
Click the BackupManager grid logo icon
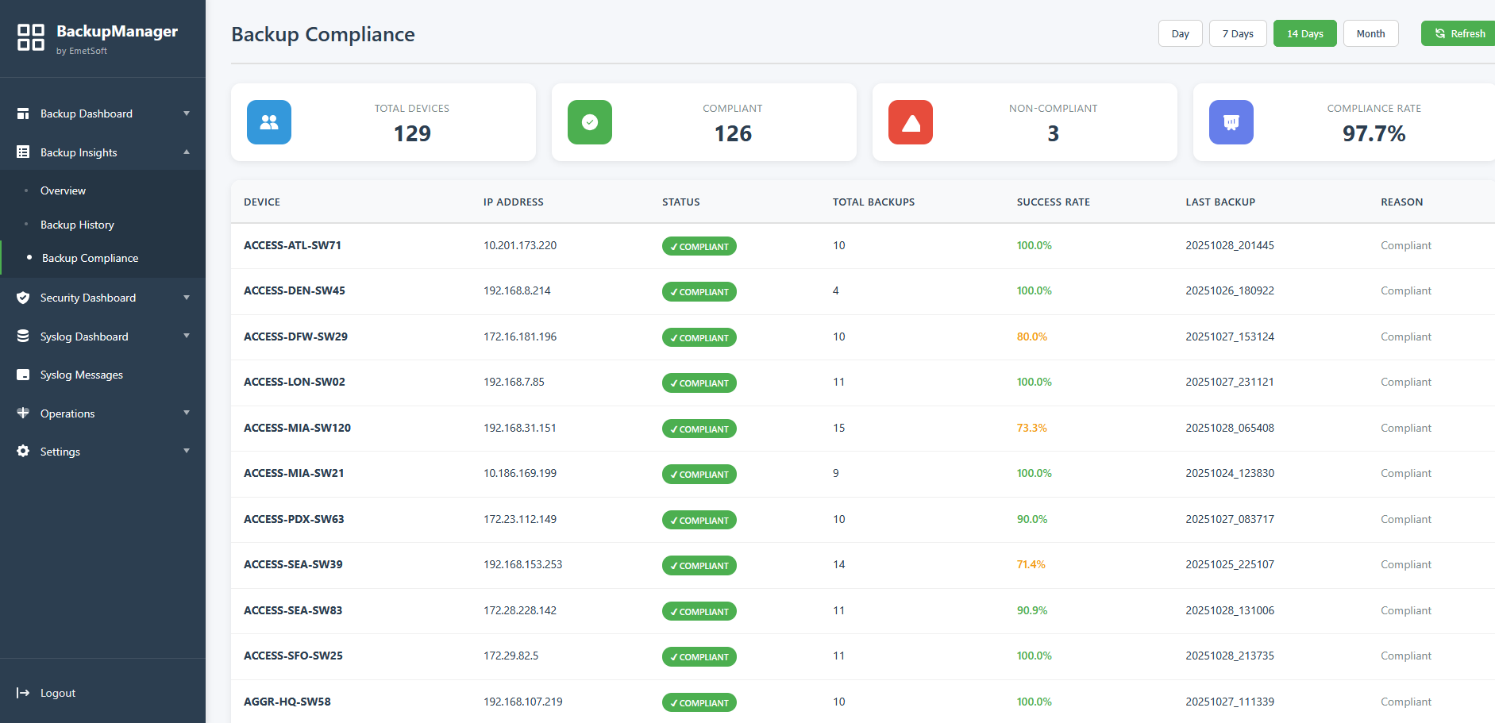click(x=31, y=37)
